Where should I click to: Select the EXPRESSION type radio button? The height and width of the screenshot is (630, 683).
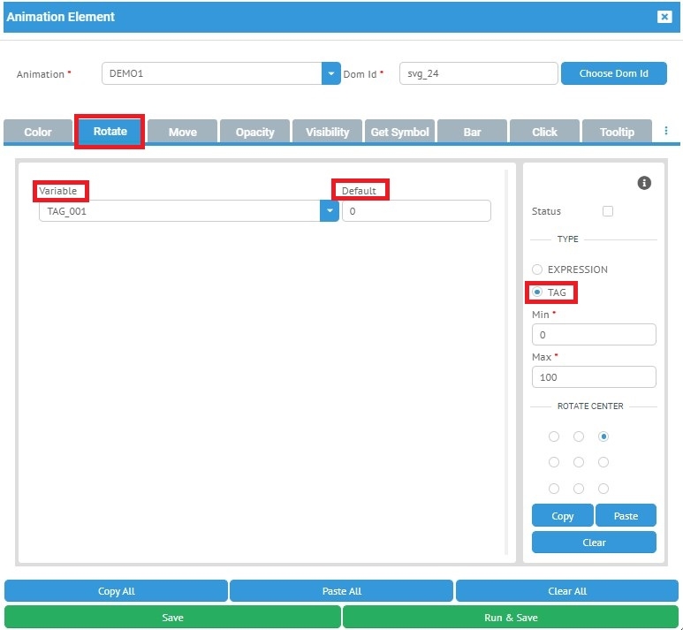click(537, 269)
